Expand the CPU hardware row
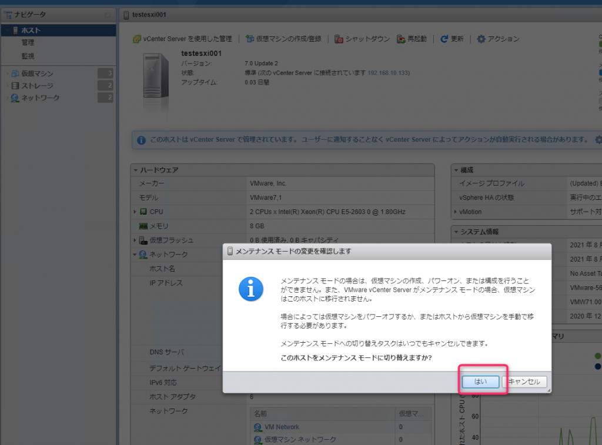The image size is (602, 445). click(x=135, y=212)
